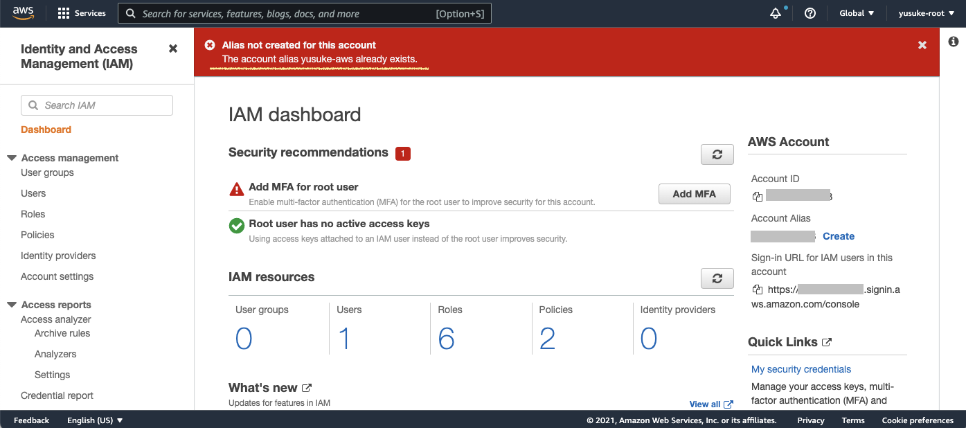
Task: Open the AWS logo home link
Action: coord(23,13)
